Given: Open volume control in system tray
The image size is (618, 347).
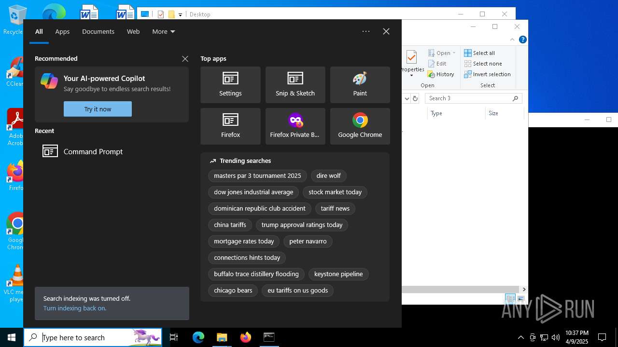Looking at the screenshot, I should [x=556, y=337].
